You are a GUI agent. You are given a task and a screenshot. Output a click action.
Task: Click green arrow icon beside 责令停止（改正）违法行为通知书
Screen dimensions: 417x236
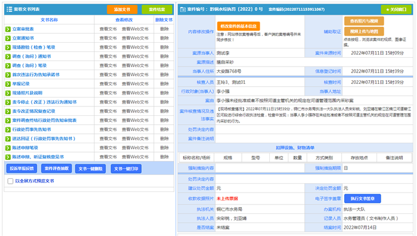coord(8,102)
